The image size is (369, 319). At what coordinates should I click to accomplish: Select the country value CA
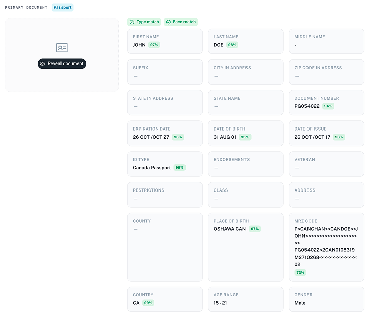pyautogui.click(x=136, y=303)
